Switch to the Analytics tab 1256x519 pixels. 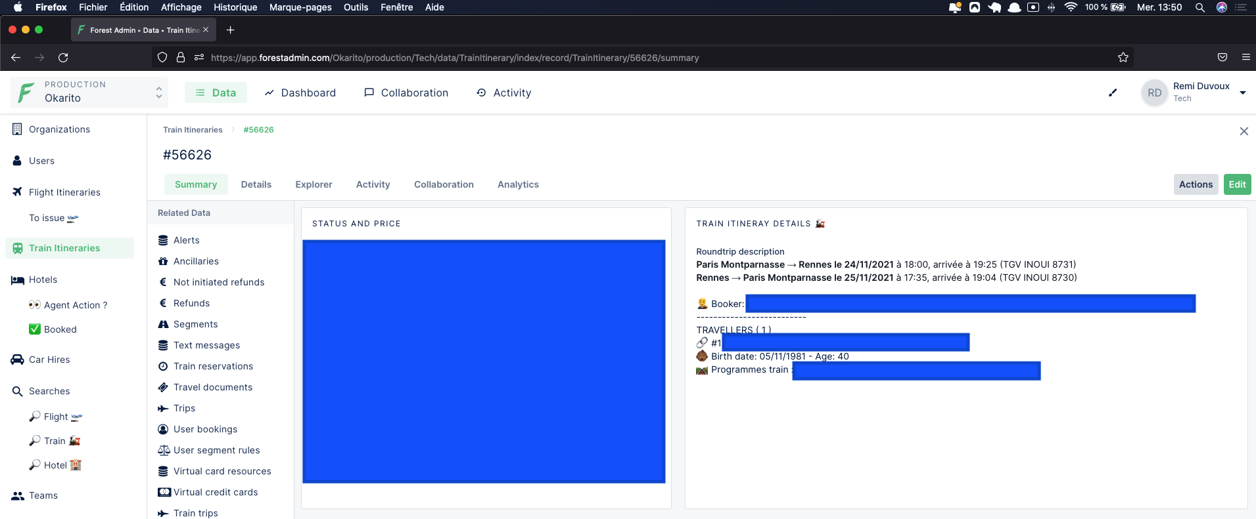pos(518,184)
